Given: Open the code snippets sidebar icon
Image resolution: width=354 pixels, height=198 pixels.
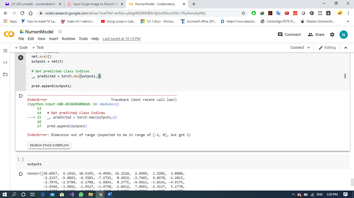Looking at the screenshot, I should point(5,62).
